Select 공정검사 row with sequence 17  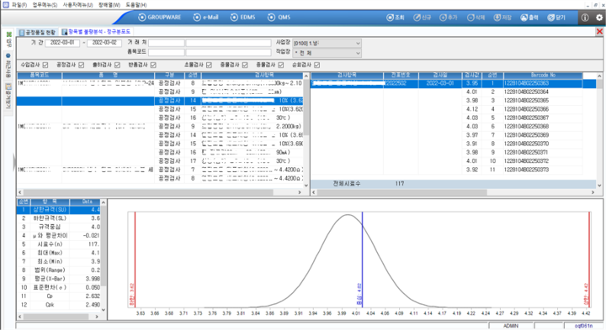click(160, 161)
